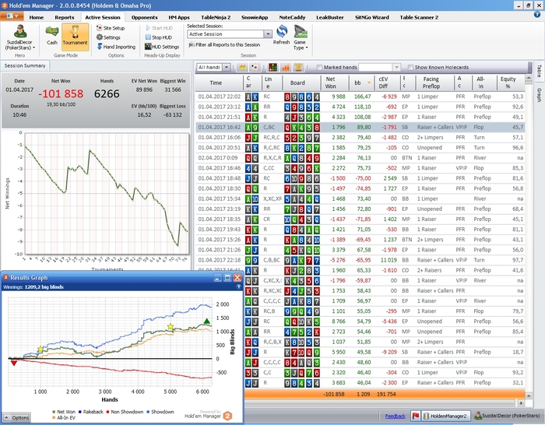Click the green triangle graph marker
This screenshot has width=545, height=425.
pyautogui.click(x=207, y=321)
